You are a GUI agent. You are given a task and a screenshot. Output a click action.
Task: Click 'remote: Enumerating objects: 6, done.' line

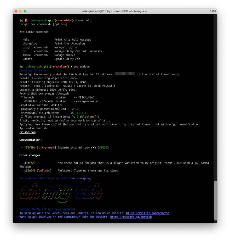click(x=49, y=78)
